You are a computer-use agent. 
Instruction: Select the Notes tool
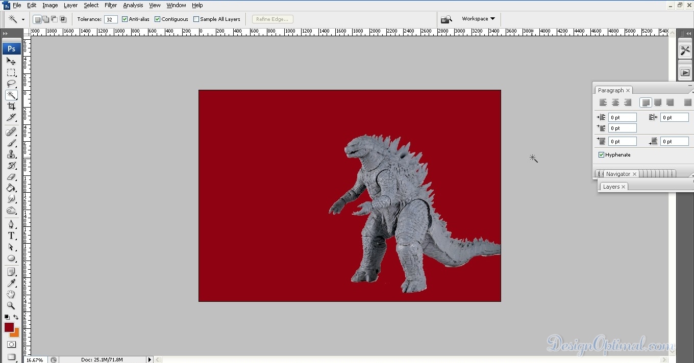coord(11,272)
